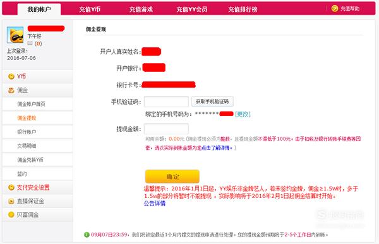Image resolution: width=379 pixels, height=244 pixels.
Task: Open the 点击了解详情 link
Action: click(x=217, y=148)
